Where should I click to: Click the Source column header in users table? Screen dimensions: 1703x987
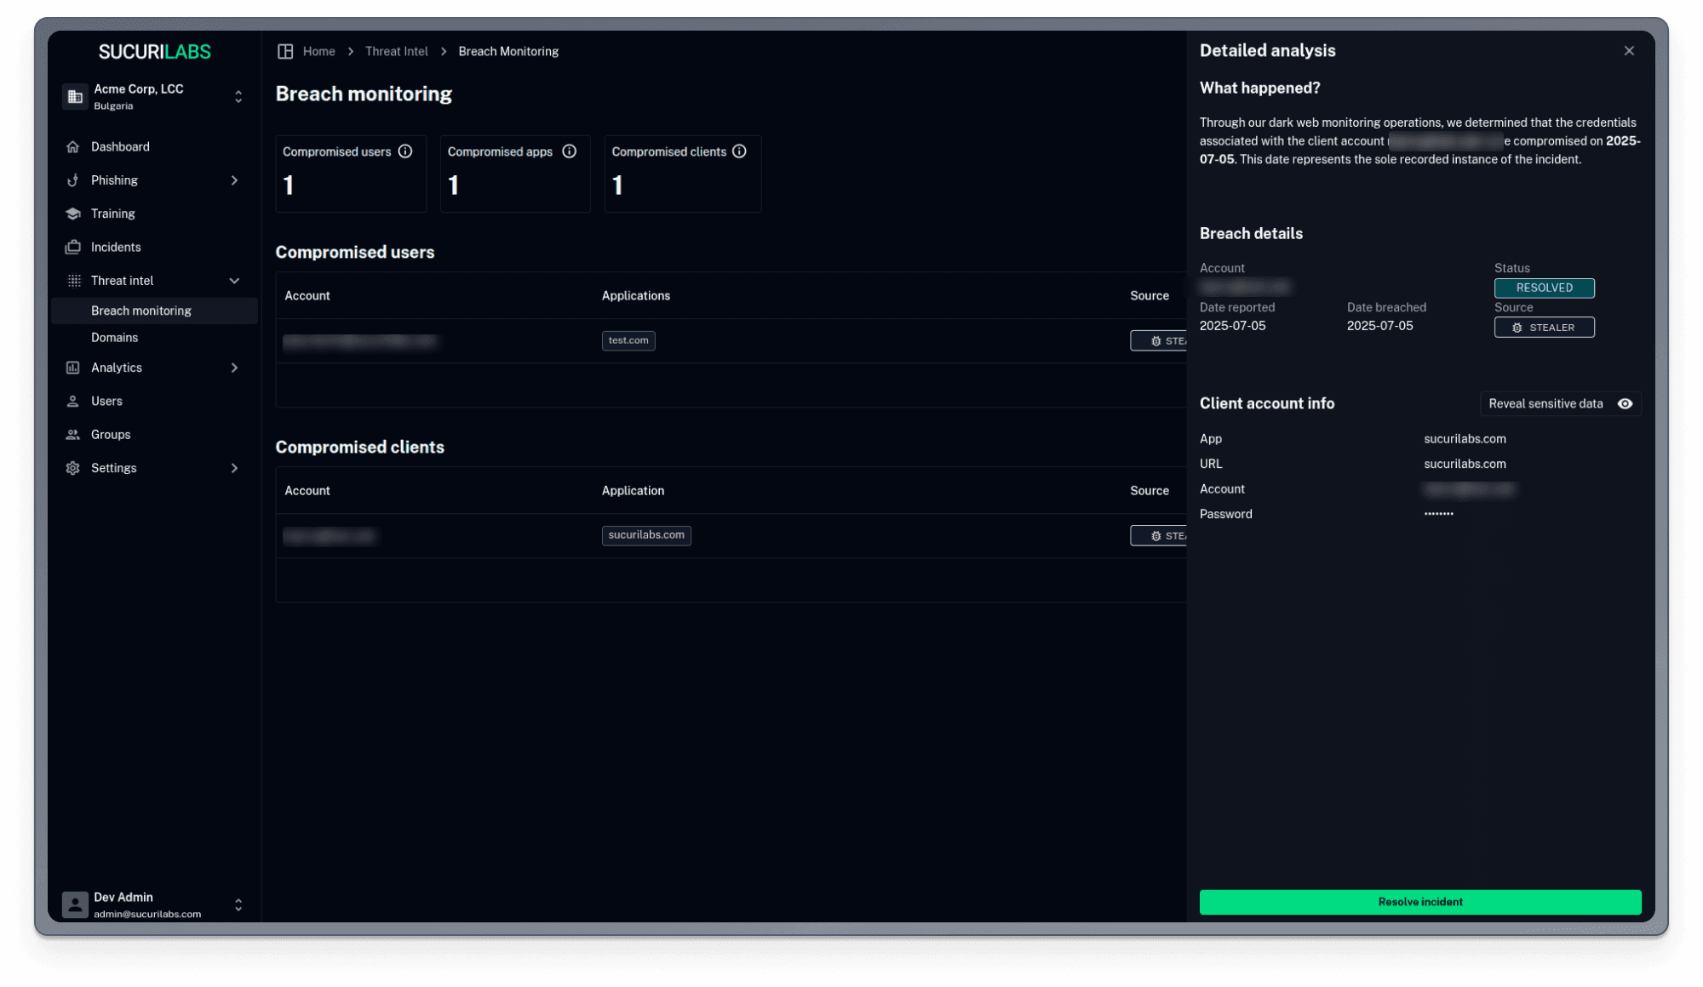click(x=1149, y=296)
